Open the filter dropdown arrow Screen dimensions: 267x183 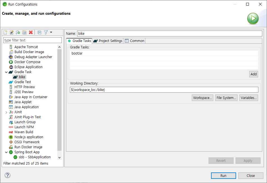(51, 32)
